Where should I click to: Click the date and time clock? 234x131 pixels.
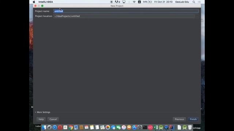coord(163,2)
